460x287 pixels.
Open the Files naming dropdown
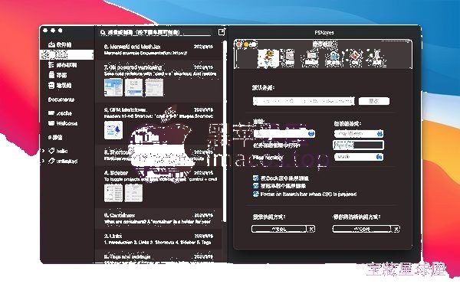pyautogui.click(x=359, y=157)
